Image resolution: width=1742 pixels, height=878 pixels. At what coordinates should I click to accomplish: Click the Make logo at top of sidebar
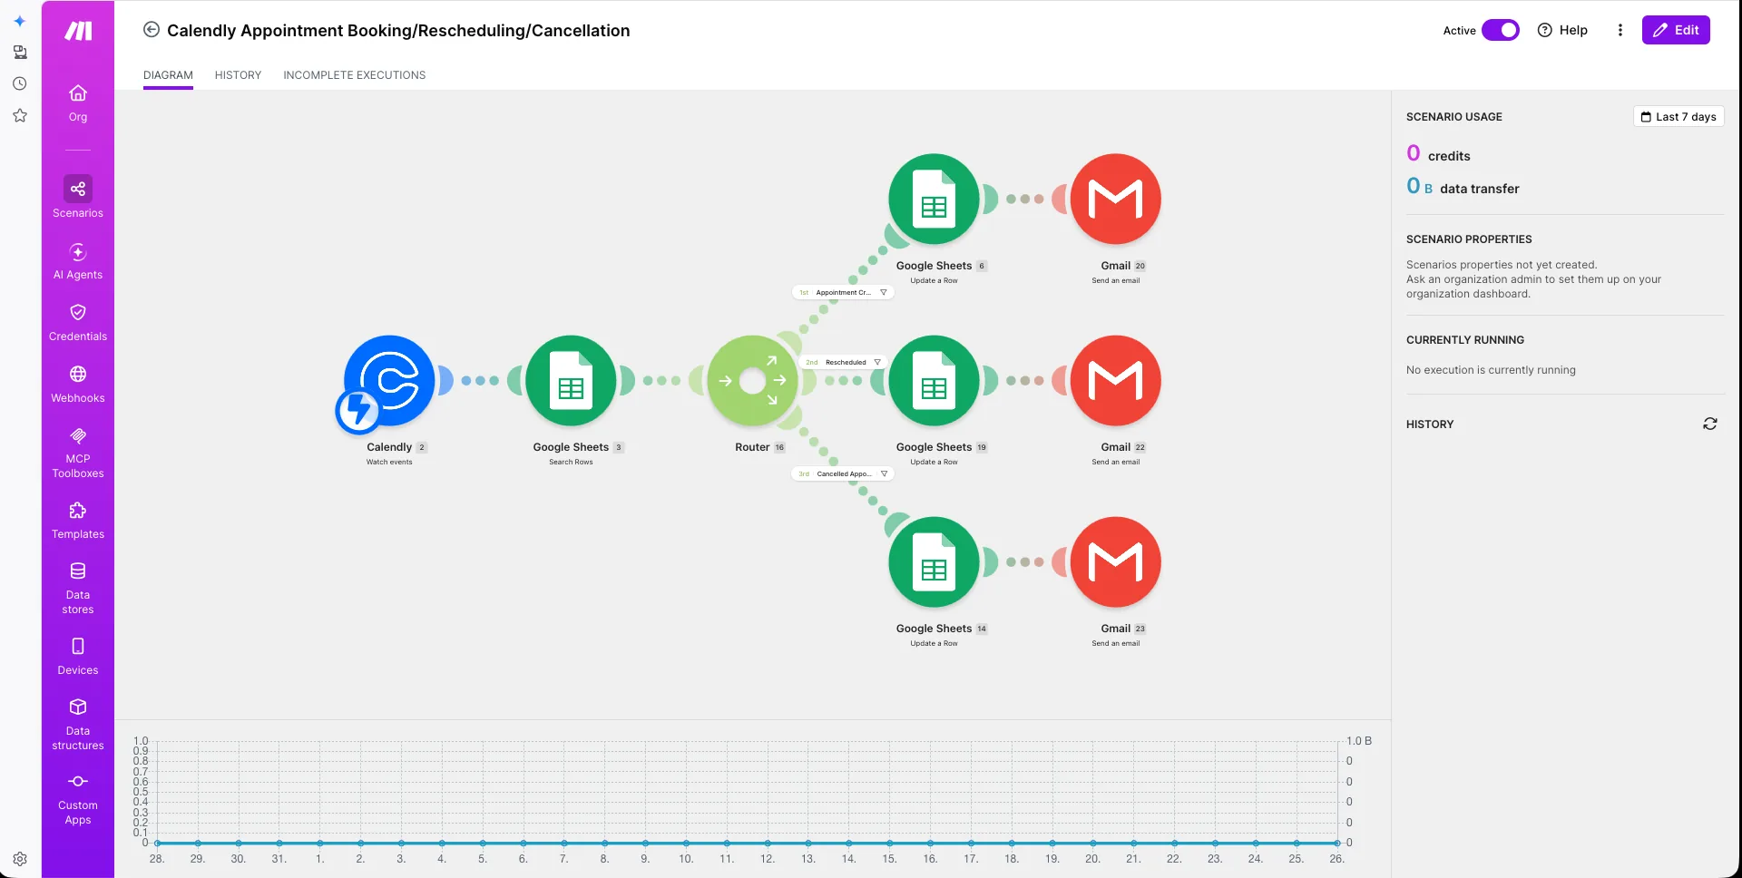(x=78, y=31)
